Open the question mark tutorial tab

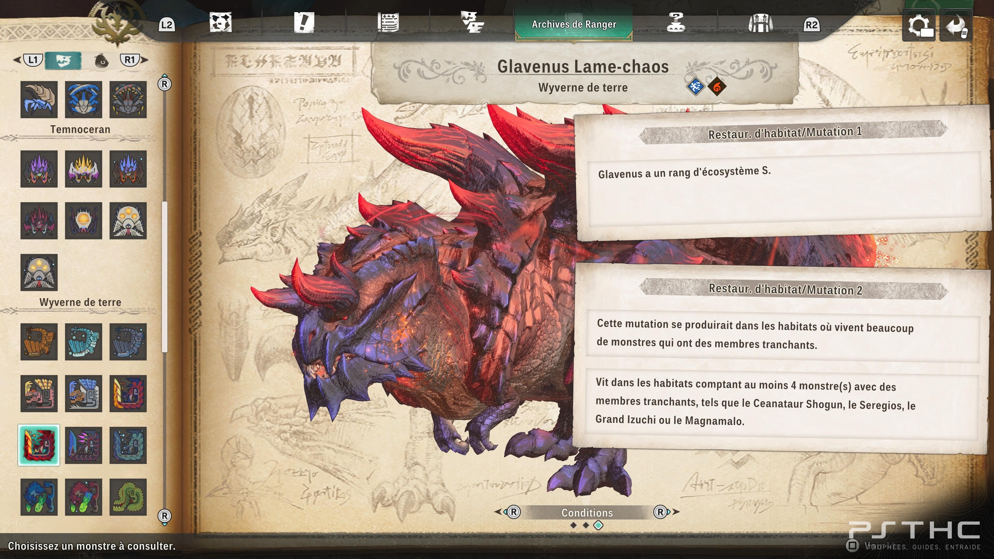pos(676,22)
